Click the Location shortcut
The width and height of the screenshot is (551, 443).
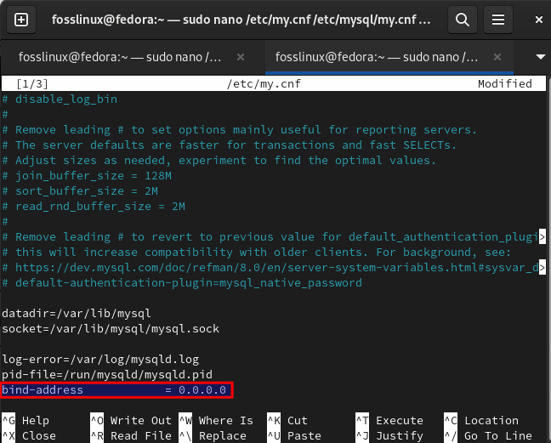pyautogui.click(x=481, y=421)
